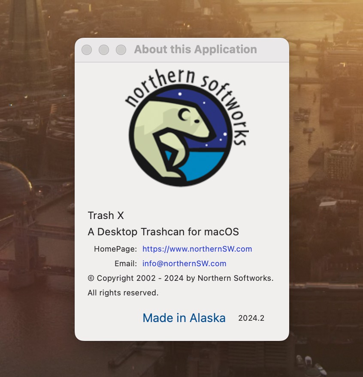Screen dimensions: 363x377
Task: Click the info@northernSW.com email link
Action: (184, 264)
